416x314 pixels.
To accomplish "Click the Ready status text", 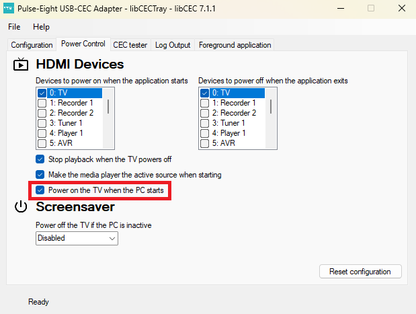I will tap(39, 302).
